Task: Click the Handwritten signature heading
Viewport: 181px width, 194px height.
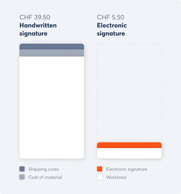Action: tap(38, 29)
